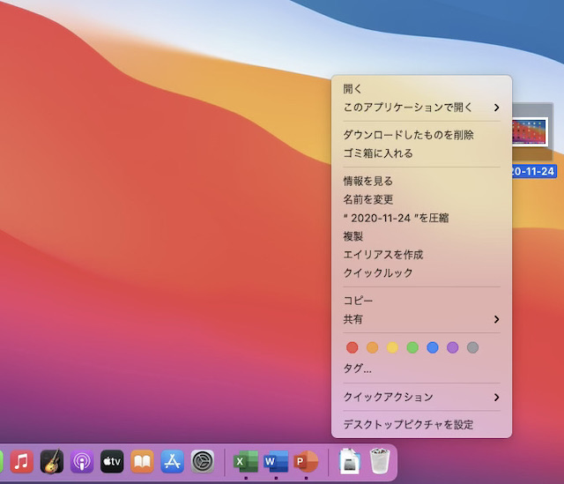Select コピー from the context menu
Viewport: 564px width, 484px height.
tap(421, 301)
